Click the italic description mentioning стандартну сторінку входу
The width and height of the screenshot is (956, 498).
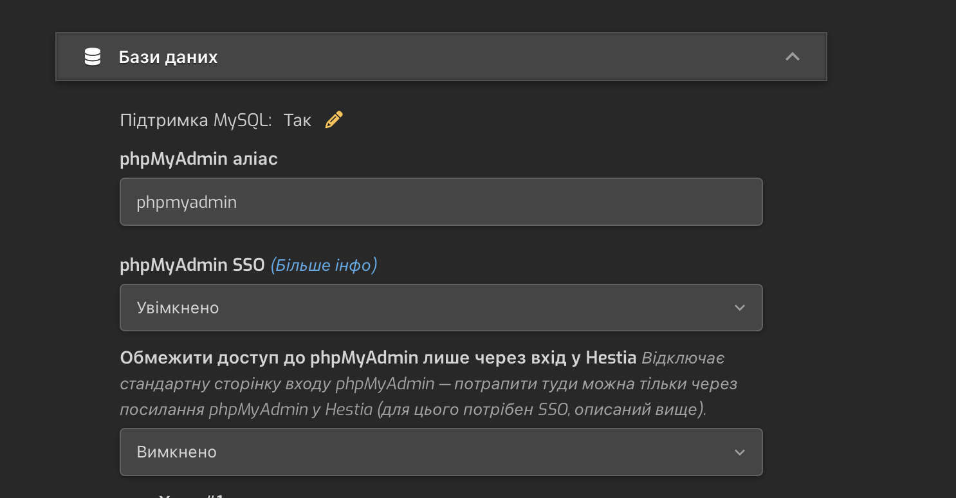click(x=428, y=384)
